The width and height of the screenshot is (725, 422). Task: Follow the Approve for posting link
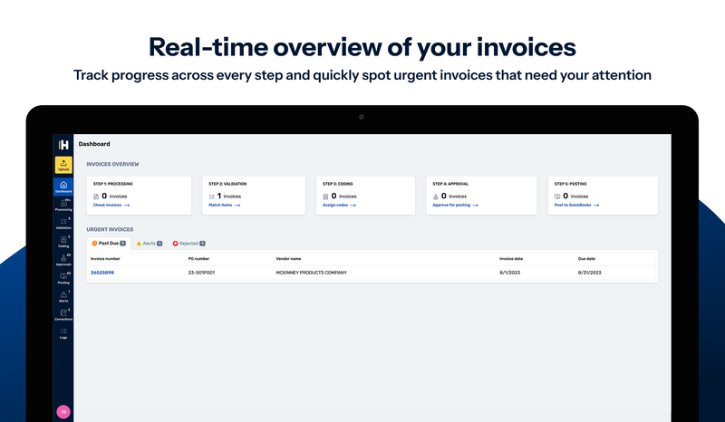pyautogui.click(x=456, y=205)
